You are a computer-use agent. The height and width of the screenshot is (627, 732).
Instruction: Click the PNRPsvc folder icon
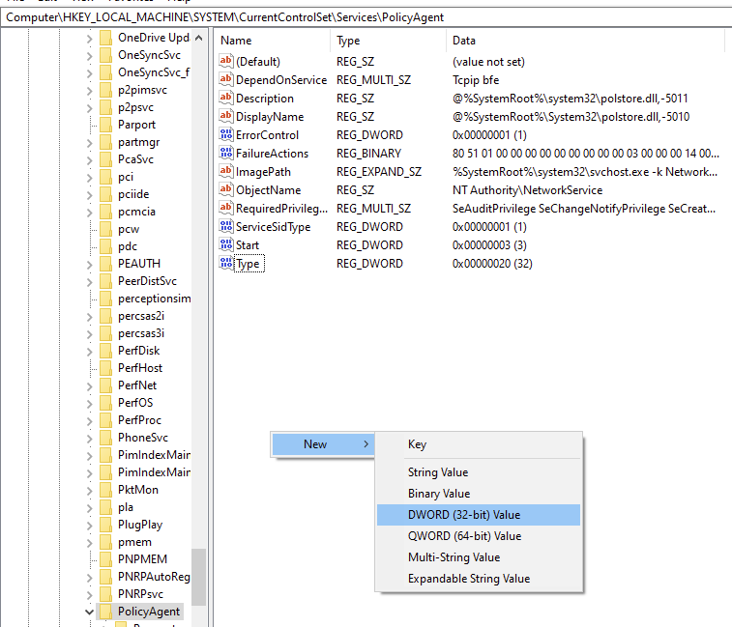tap(106, 594)
